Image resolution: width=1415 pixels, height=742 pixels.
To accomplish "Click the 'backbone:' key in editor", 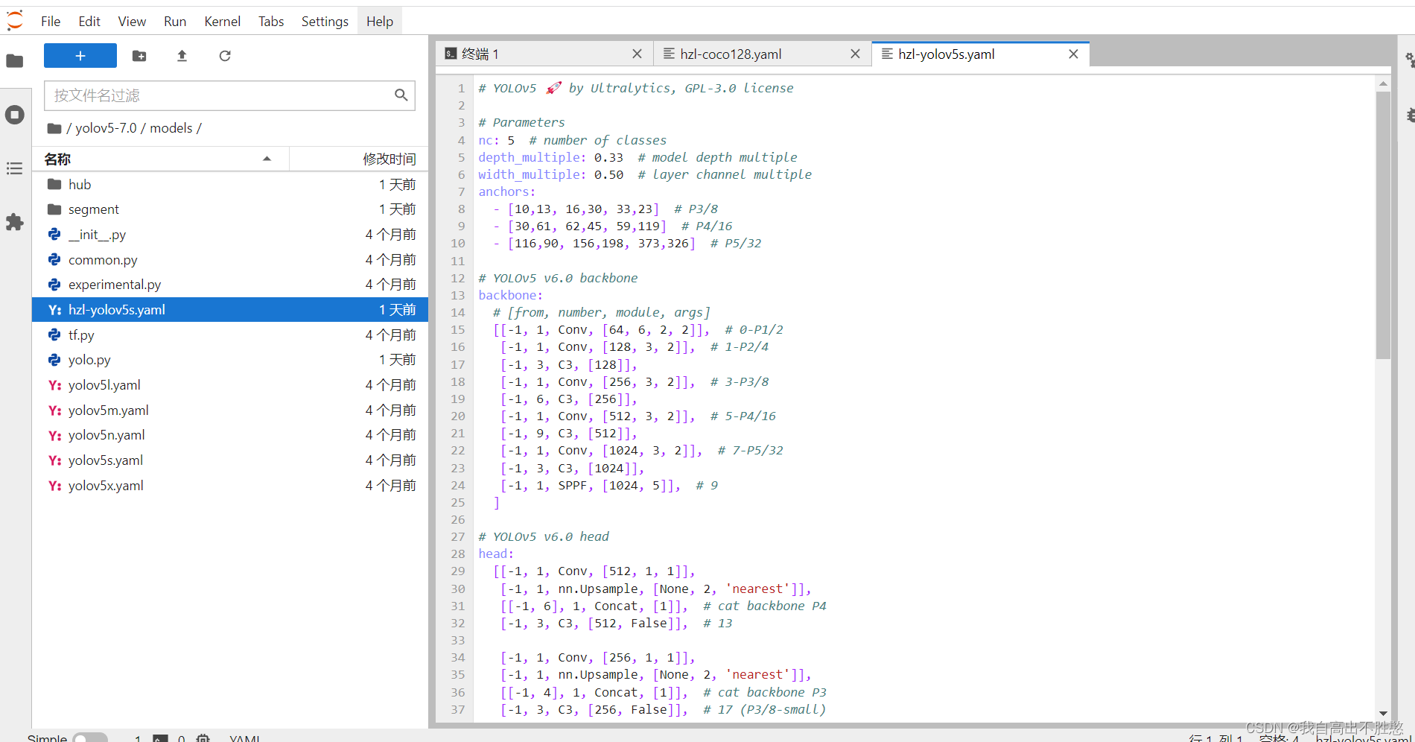I will pyautogui.click(x=510, y=295).
